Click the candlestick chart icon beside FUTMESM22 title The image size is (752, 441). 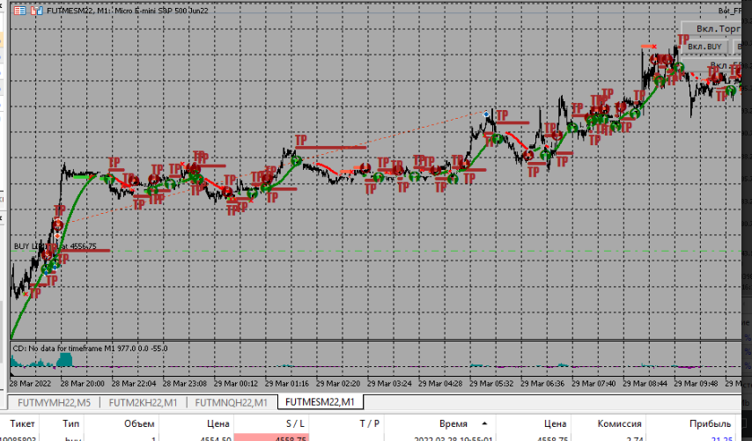click(x=36, y=10)
